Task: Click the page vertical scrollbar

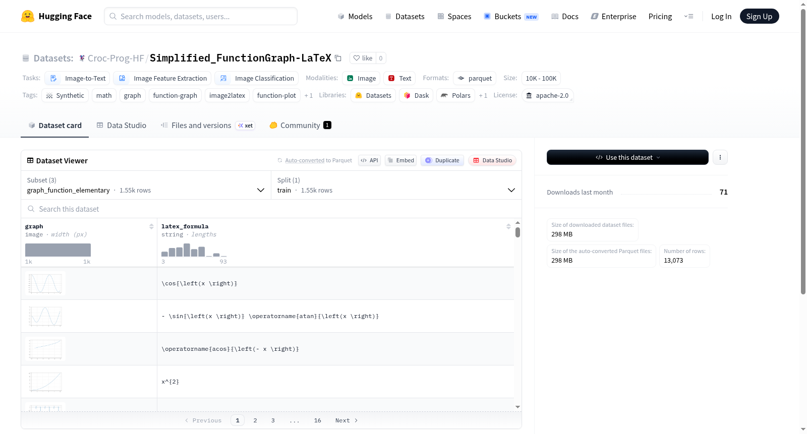Action: [803, 151]
